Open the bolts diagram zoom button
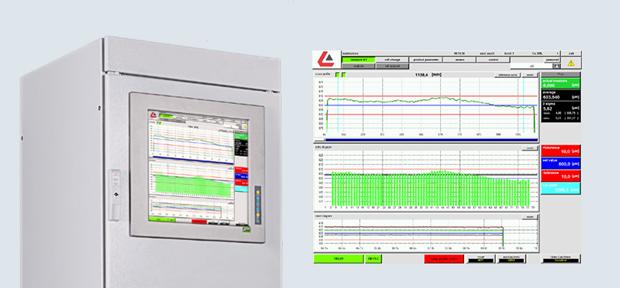The width and height of the screenshot is (620, 288). (x=530, y=148)
